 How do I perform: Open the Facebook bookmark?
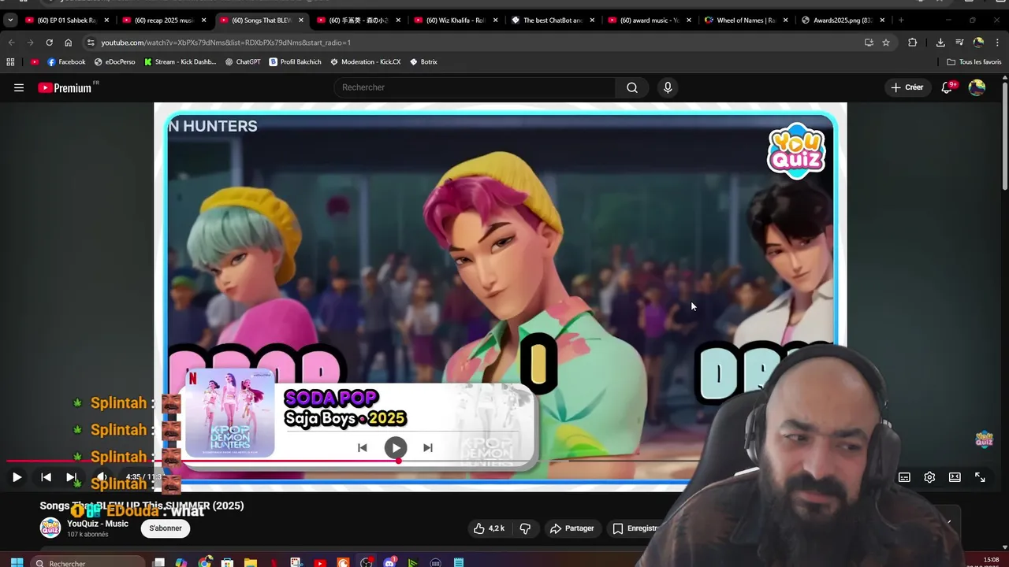pyautogui.click(x=66, y=61)
